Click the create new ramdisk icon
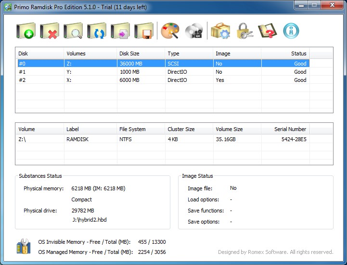Screen dimensions: 347x265 (x=26, y=31)
